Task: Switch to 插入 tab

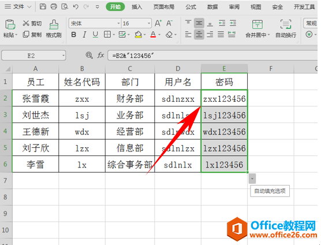Action: (137, 7)
